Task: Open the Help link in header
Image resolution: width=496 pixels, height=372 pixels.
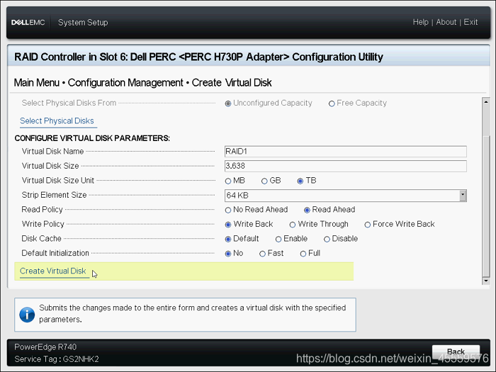Action: click(x=420, y=22)
